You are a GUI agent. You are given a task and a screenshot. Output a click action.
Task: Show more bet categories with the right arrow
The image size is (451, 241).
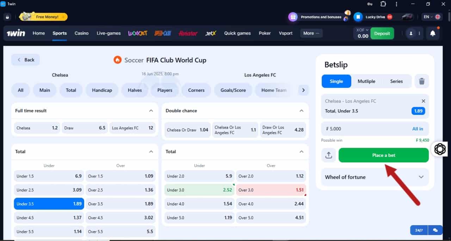(x=303, y=90)
